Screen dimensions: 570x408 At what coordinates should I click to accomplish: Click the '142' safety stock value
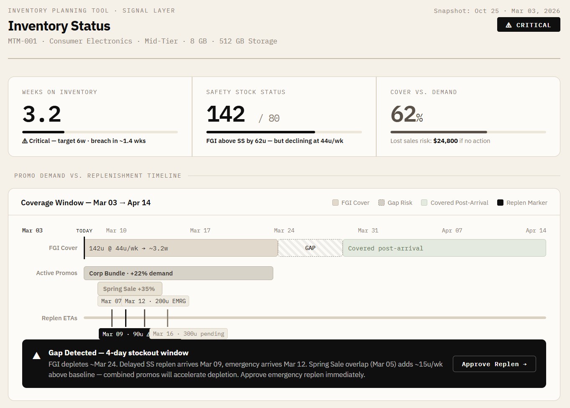pyautogui.click(x=226, y=114)
